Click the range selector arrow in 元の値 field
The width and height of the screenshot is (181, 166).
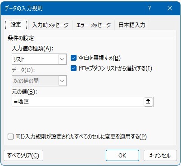point(148,102)
